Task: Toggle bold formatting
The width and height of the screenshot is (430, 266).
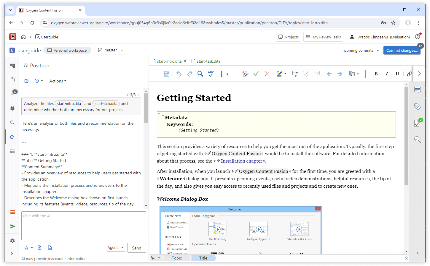Action: point(376,74)
